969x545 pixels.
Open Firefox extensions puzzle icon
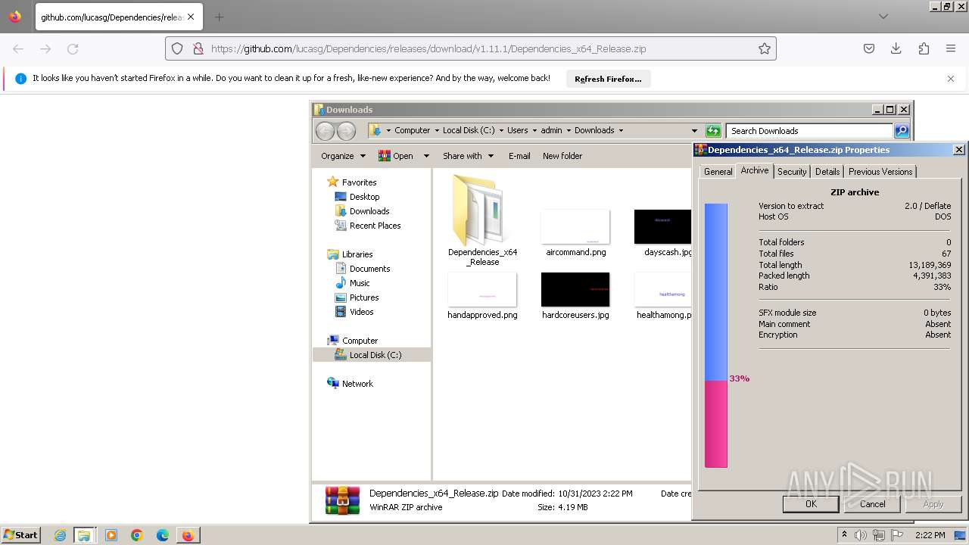pos(924,48)
